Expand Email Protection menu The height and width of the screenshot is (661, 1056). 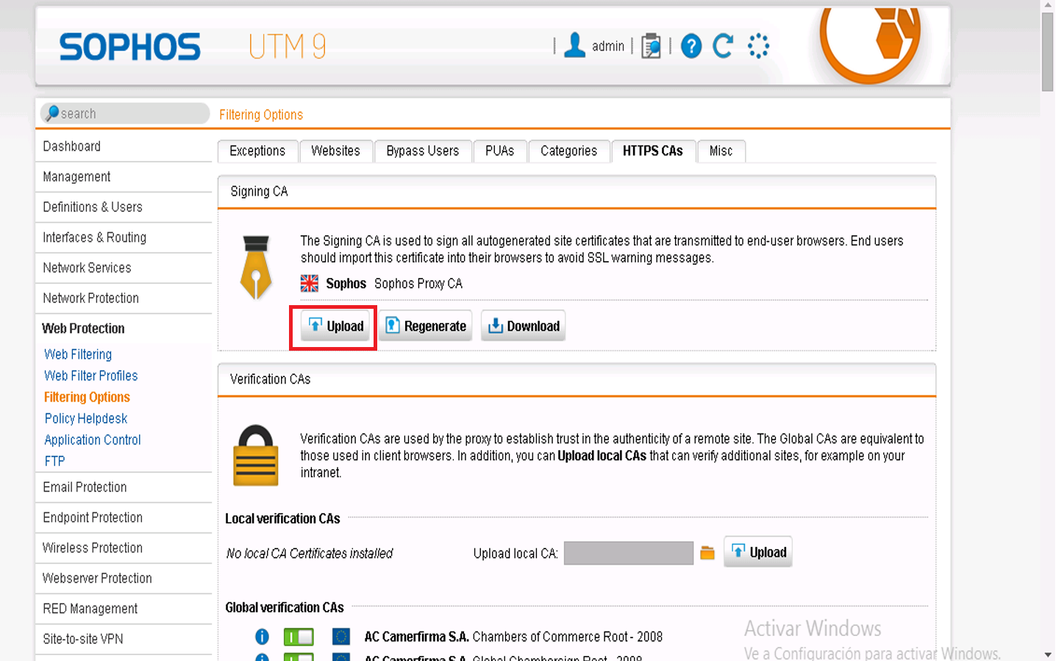[124, 487]
